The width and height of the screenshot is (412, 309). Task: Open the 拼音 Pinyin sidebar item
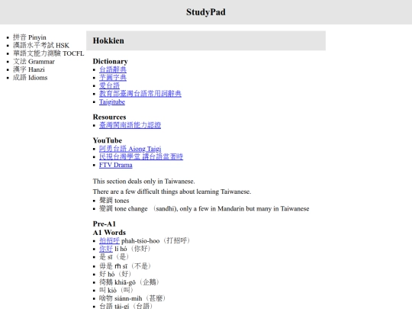click(30, 37)
